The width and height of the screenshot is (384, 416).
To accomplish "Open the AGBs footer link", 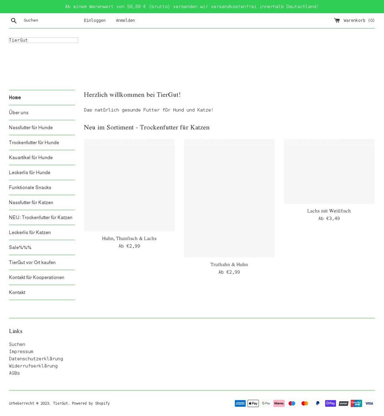I will 14,373.
